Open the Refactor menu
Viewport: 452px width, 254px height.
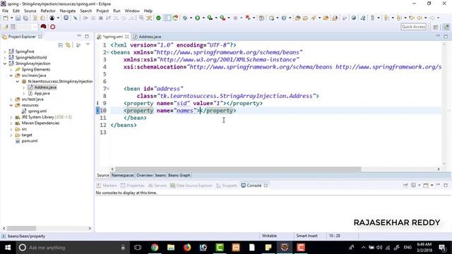coord(48,11)
